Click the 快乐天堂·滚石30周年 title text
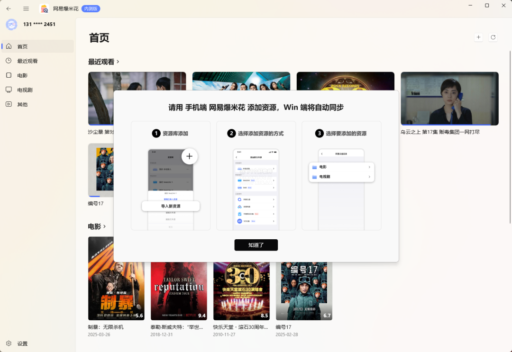This screenshot has height=352, width=512. [x=240, y=327]
